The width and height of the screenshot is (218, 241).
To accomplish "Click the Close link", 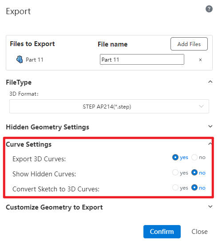I will (x=199, y=231).
